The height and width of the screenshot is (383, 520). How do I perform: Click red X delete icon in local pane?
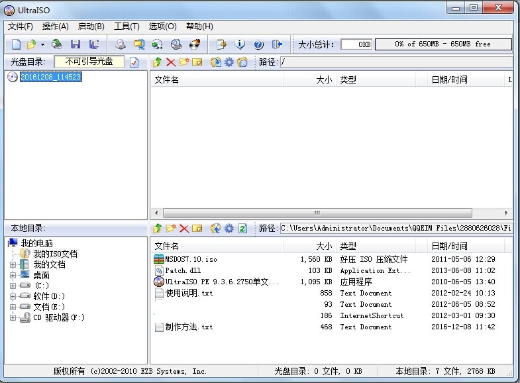[184, 229]
